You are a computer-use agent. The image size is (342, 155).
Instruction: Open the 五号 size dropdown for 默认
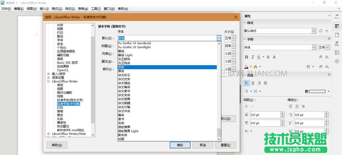[234, 38]
